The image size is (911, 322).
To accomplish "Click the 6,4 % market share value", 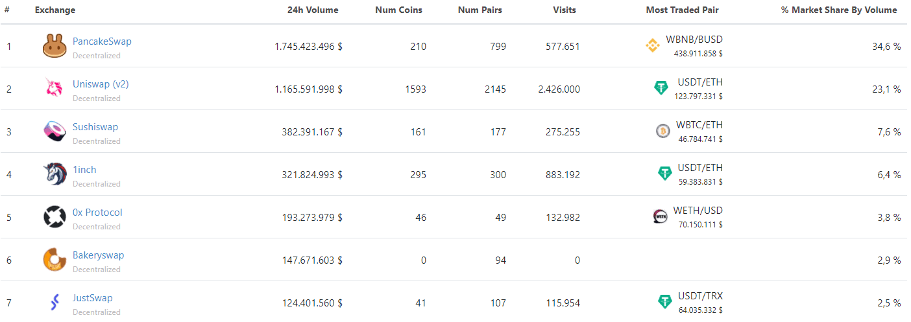I will click(x=890, y=175).
